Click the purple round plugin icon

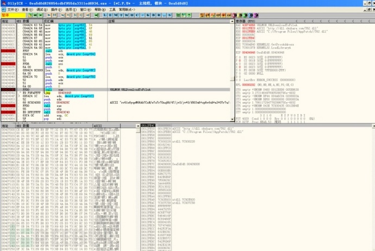click(x=255, y=15)
